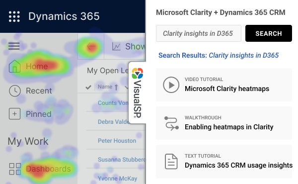Click the Dashboards grid icon
The image size is (298, 184).
pos(15,169)
